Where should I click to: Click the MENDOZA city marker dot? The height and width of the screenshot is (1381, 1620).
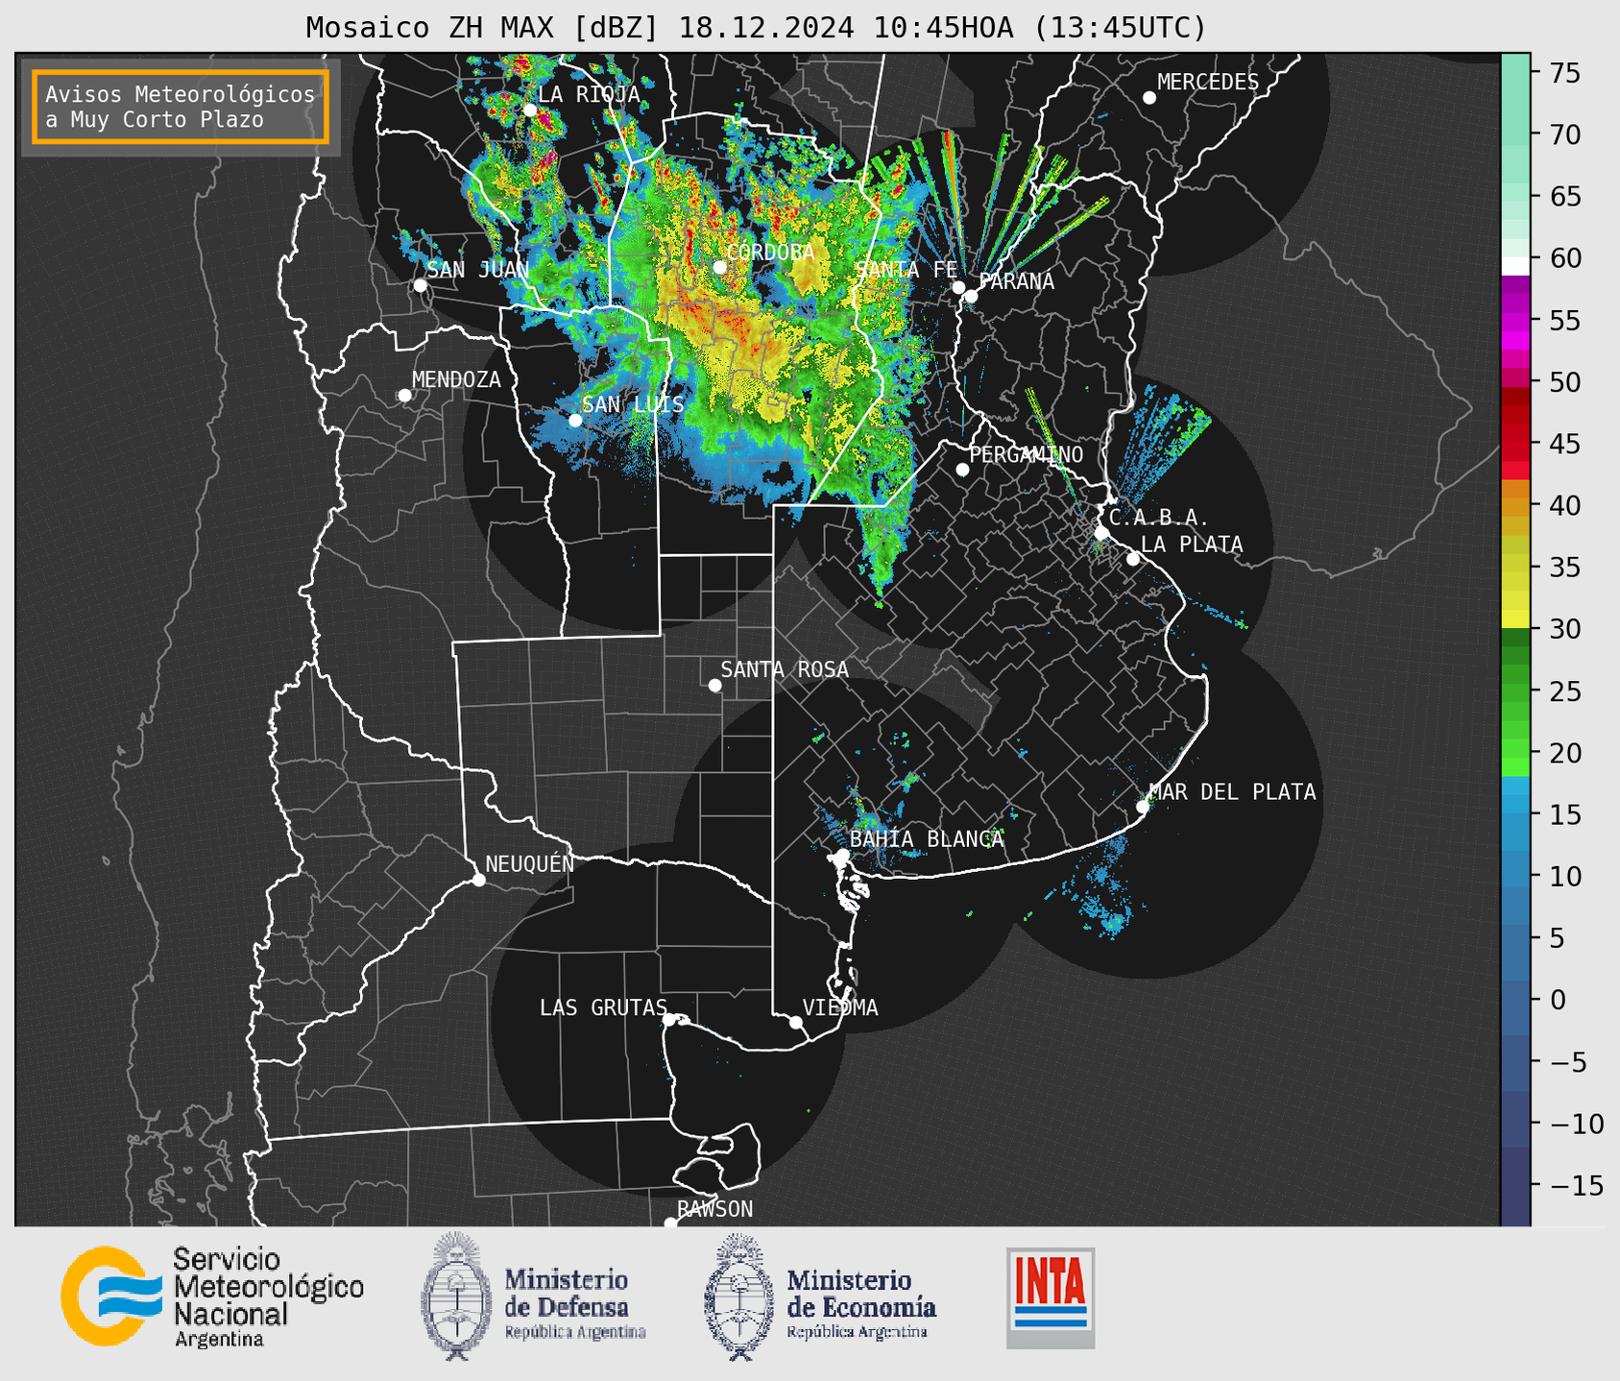[x=405, y=396]
